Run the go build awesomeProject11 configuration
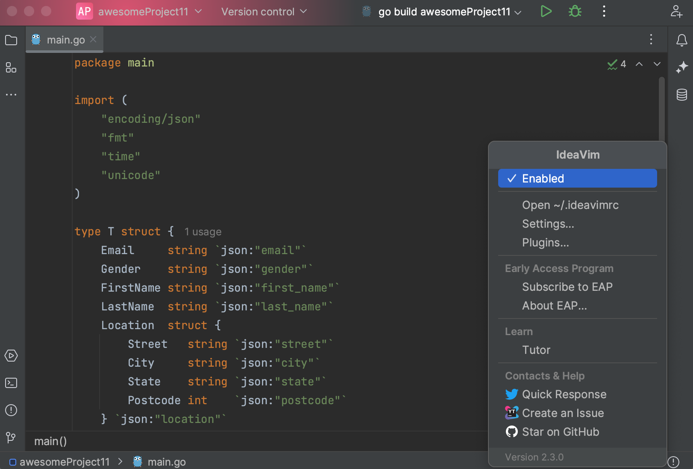Image resolution: width=693 pixels, height=469 pixels. click(x=546, y=12)
